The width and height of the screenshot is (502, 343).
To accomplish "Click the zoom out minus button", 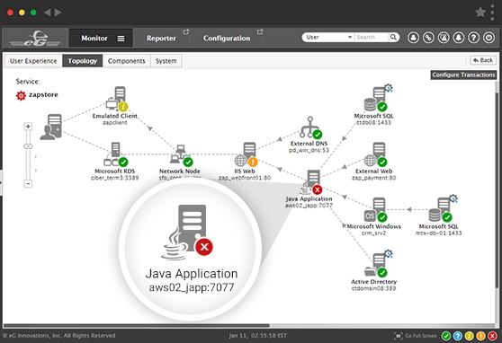I will [x=28, y=184].
